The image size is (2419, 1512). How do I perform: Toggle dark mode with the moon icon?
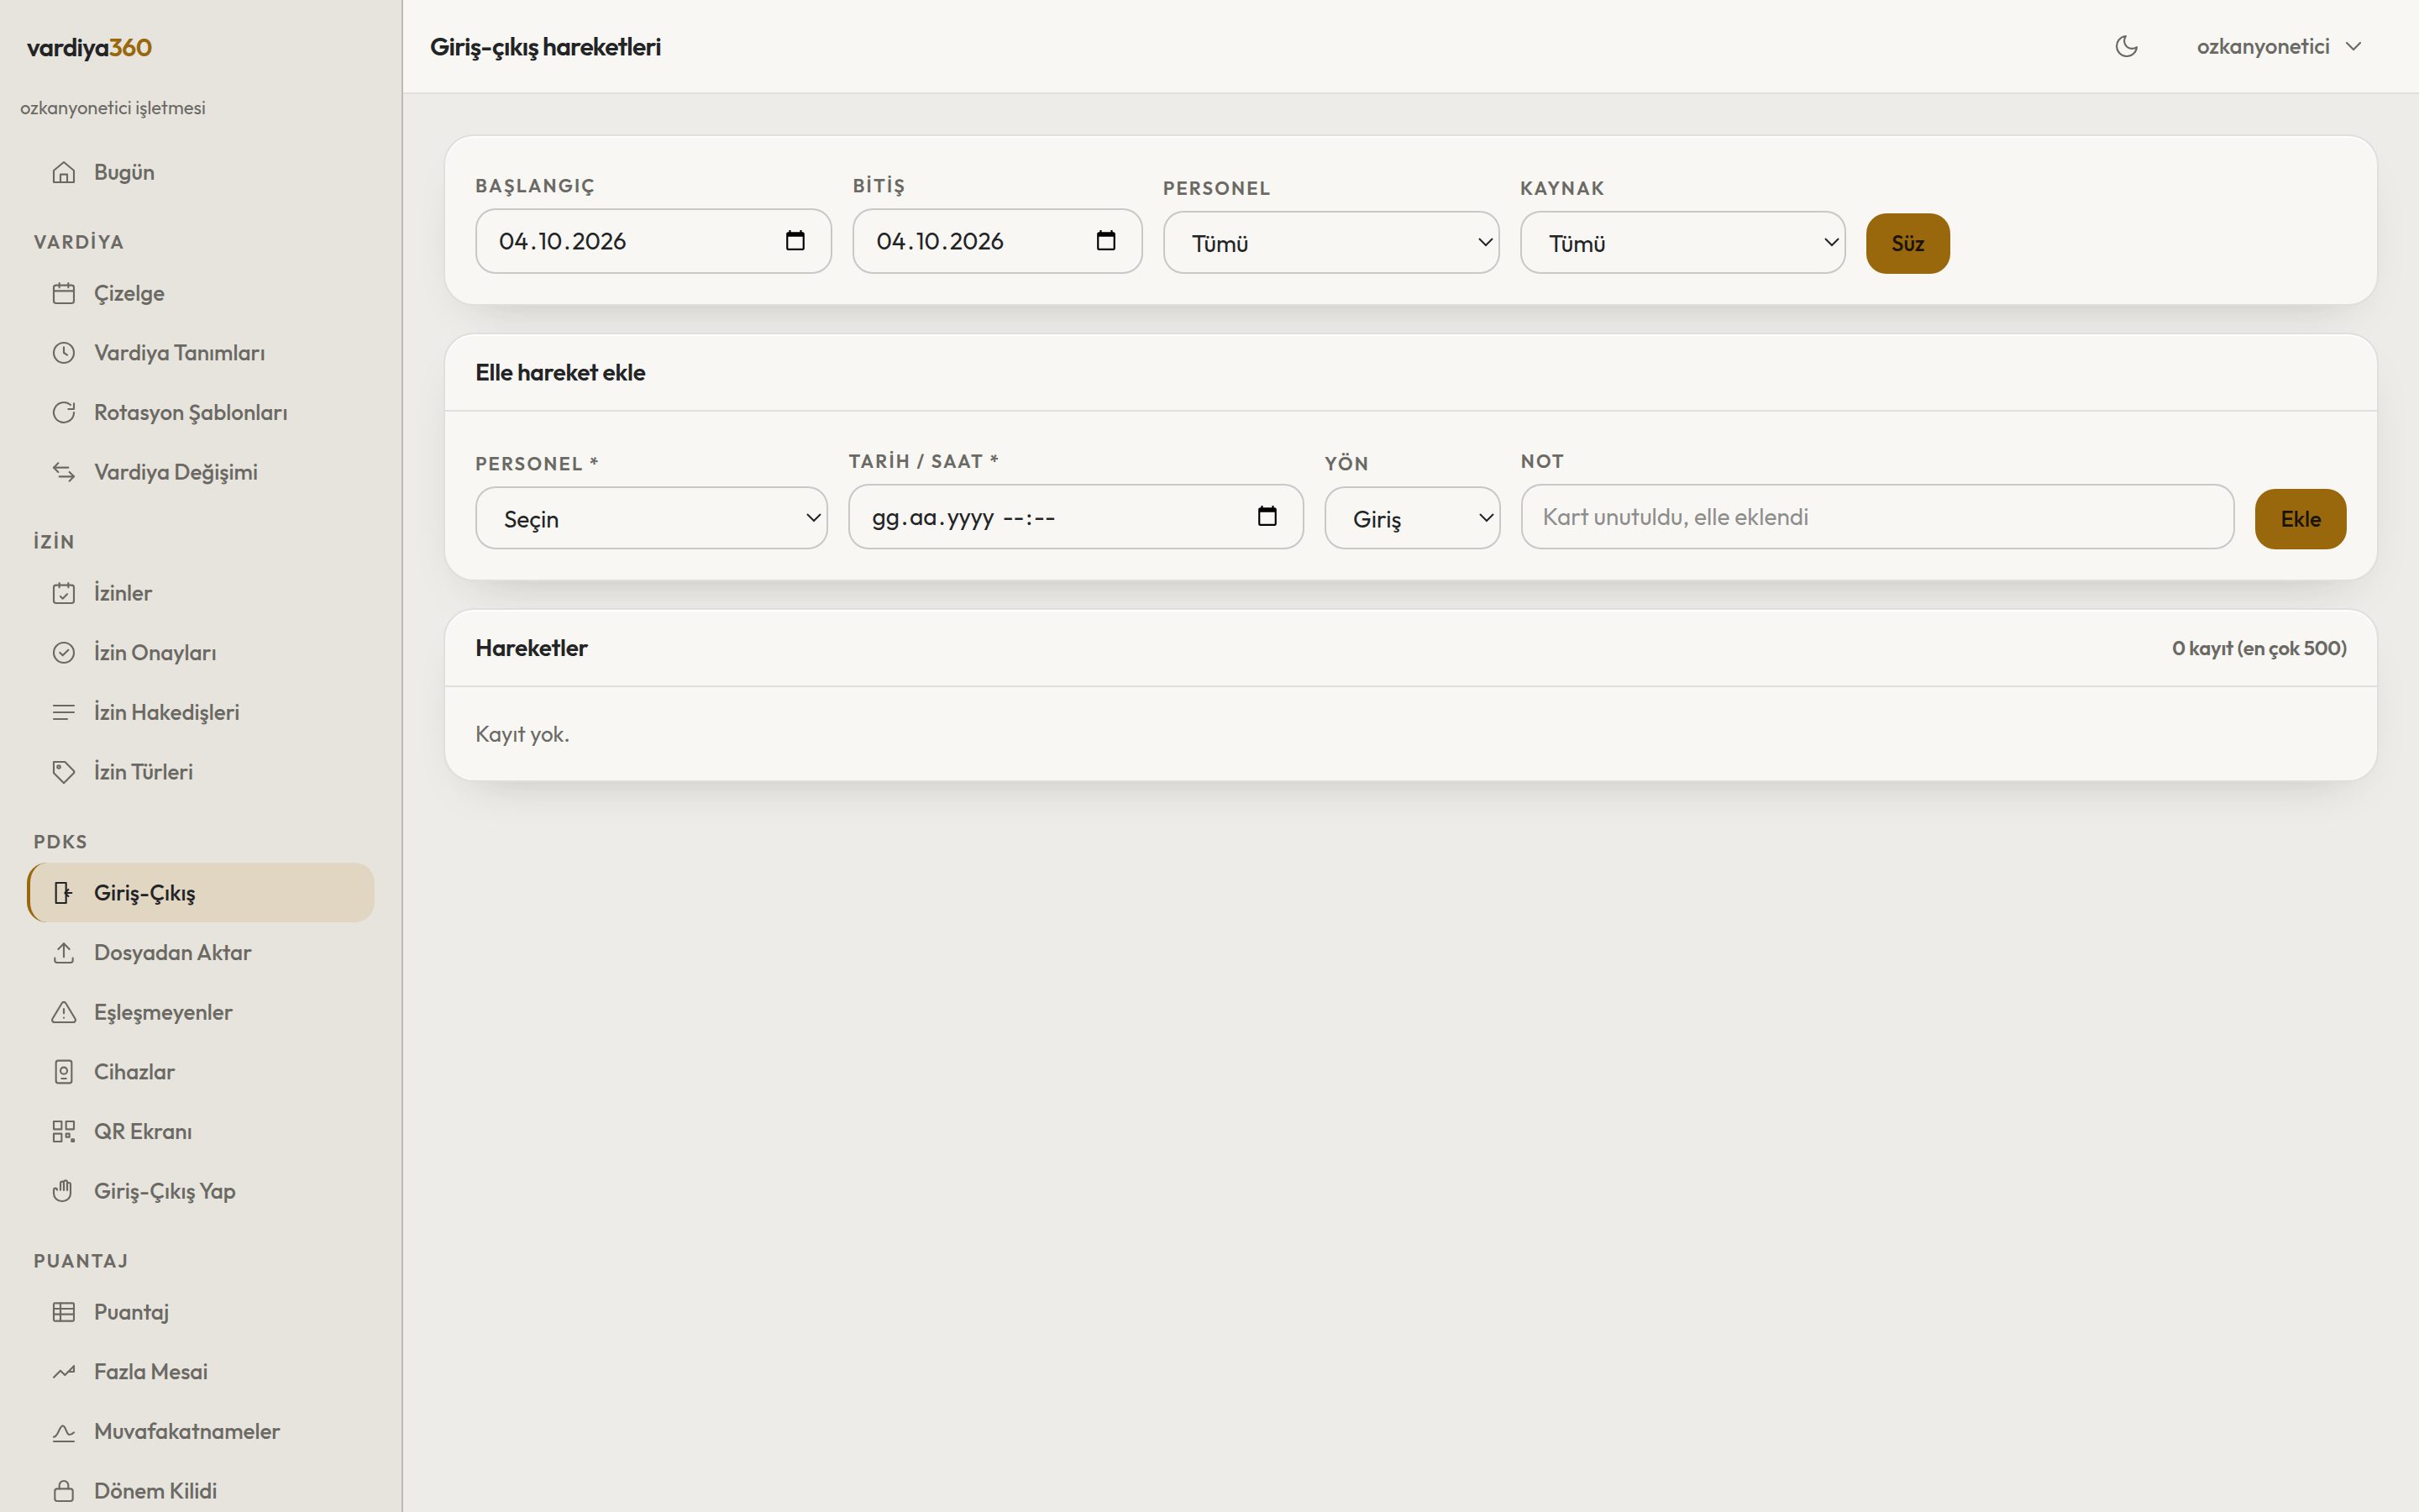pyautogui.click(x=2126, y=46)
